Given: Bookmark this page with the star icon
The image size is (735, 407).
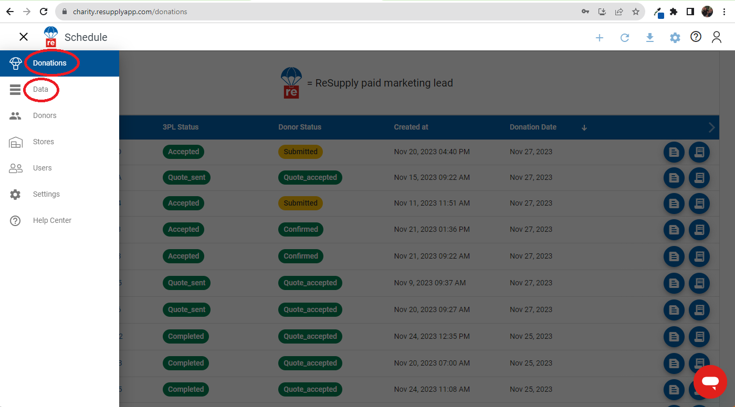Looking at the screenshot, I should coord(636,12).
